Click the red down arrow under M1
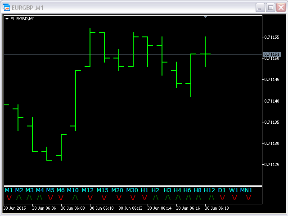The image size is (288, 216). pyautogui.click(x=9, y=198)
